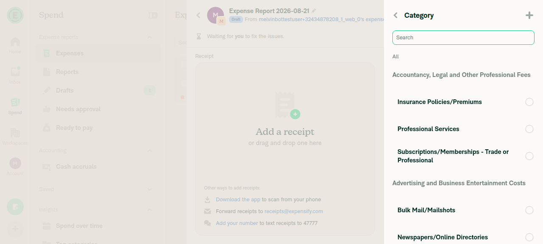
Task: Go back from the Category panel
Action: pyautogui.click(x=395, y=16)
